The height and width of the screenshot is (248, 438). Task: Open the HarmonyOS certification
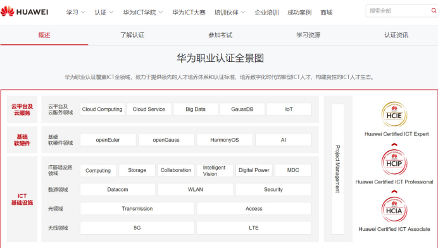[225, 140]
